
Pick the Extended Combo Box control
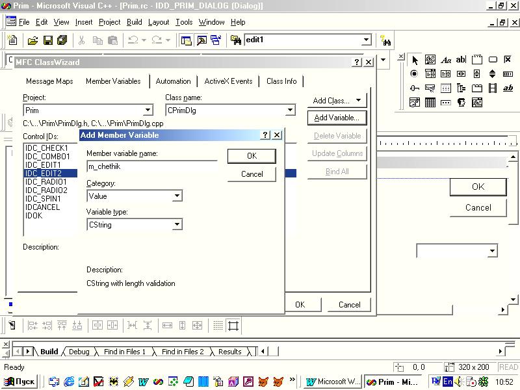click(477, 103)
